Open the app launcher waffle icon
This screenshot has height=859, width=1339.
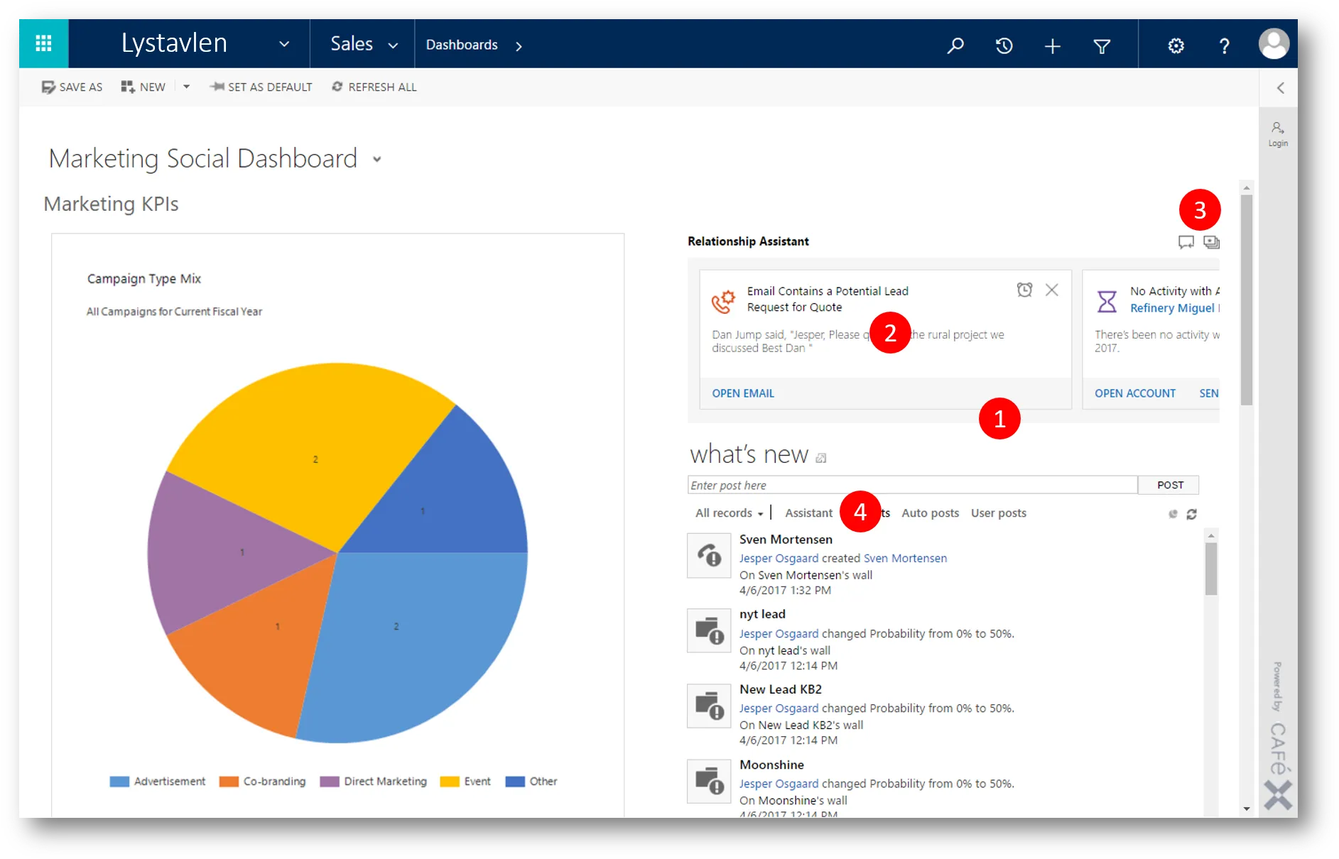(x=43, y=44)
